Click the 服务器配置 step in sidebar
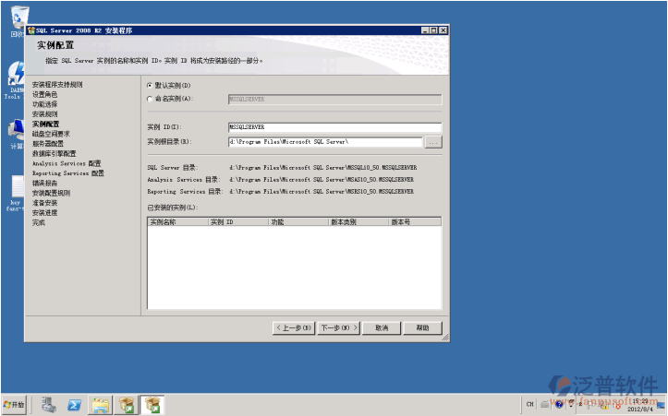The height and width of the screenshot is (416, 668). tap(48, 144)
